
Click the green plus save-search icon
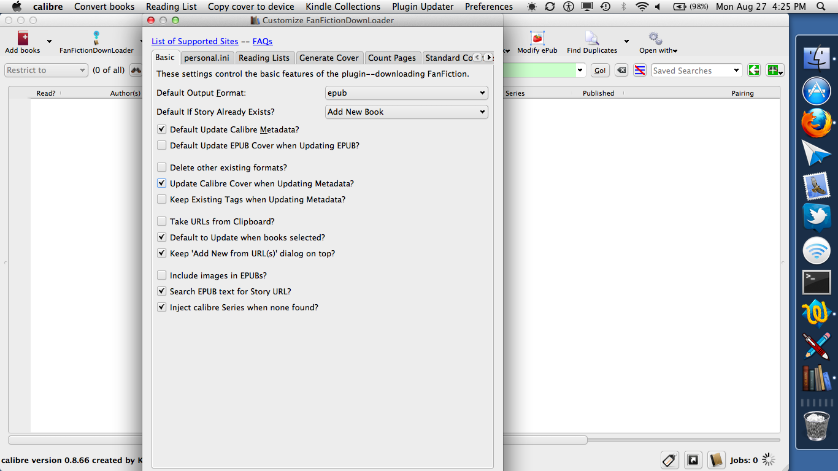[774, 71]
